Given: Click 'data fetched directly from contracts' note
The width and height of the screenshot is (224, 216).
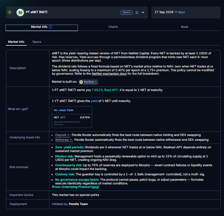Looking at the screenshot, I should pos(67,123).
